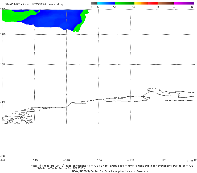Click the gray segment of the wind colorbar

click(x=94, y=3)
